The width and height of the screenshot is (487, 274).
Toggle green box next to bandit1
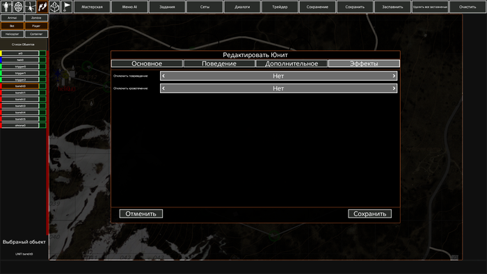point(42,92)
